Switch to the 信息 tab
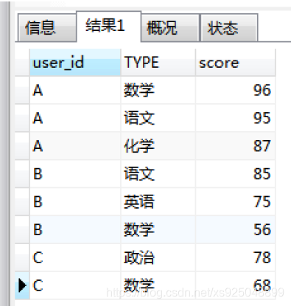The width and height of the screenshot is (291, 306). click(47, 28)
